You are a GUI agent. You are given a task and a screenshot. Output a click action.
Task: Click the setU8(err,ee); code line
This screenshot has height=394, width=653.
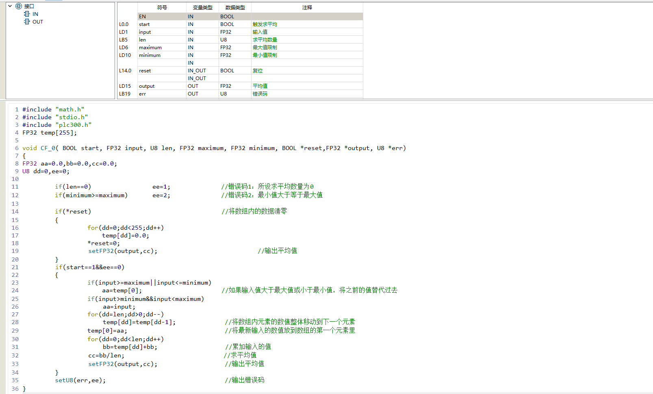click(80, 380)
